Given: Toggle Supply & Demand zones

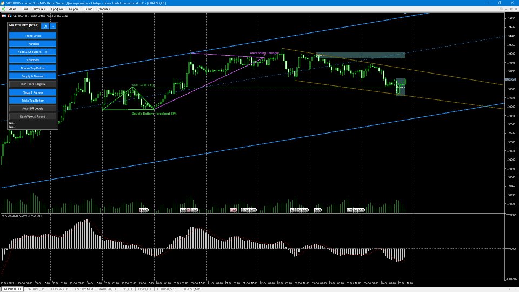Looking at the screenshot, I should (33, 76).
